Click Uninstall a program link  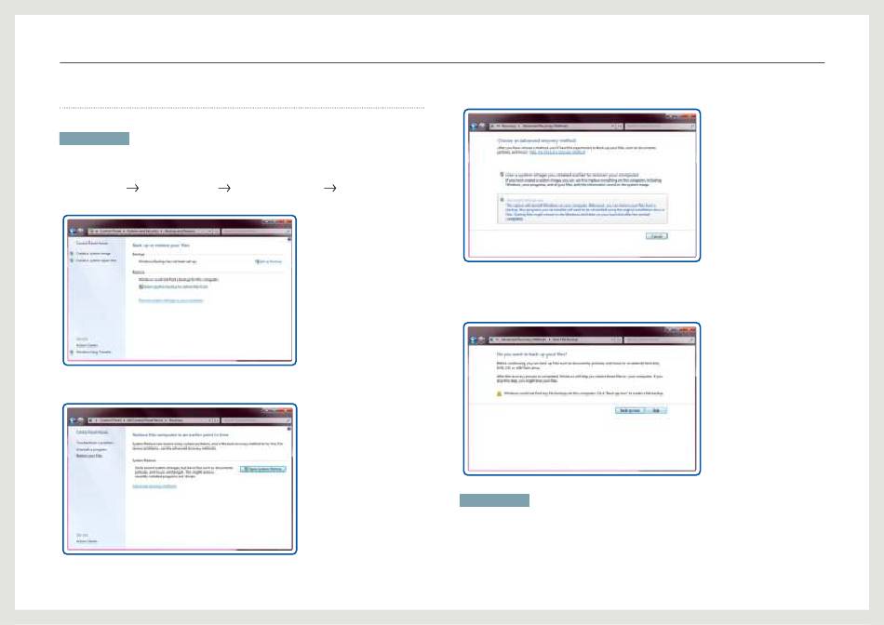click(91, 450)
